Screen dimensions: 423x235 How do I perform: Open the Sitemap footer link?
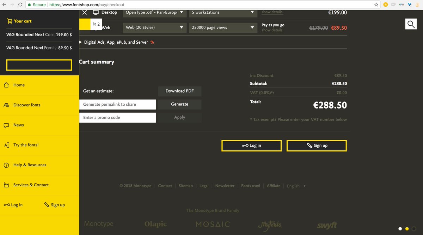tap(186, 186)
